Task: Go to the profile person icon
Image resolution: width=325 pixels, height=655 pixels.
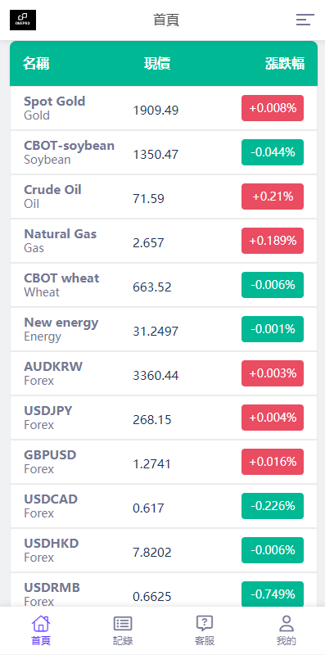Action: pos(287,623)
